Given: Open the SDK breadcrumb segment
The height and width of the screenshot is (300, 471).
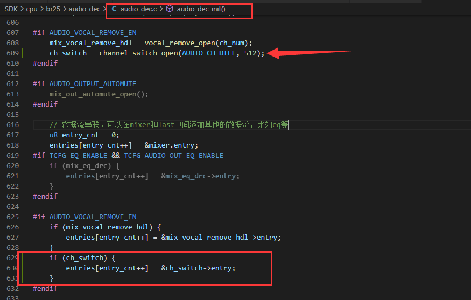Looking at the screenshot, I should tap(11, 9).
